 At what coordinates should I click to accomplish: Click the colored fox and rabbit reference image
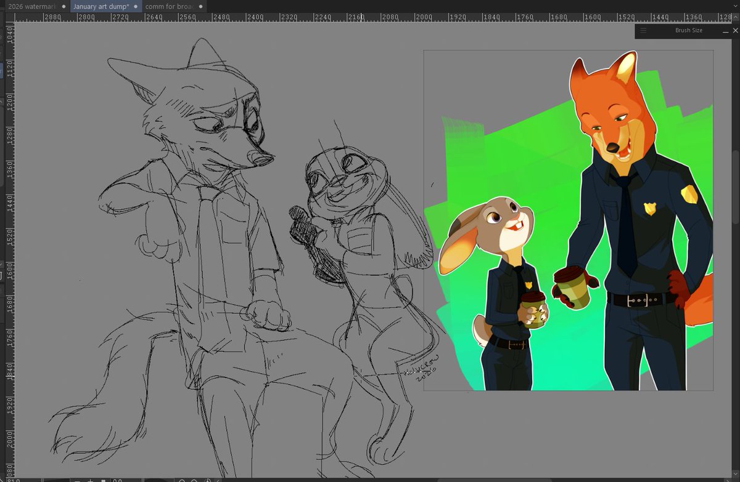568,220
